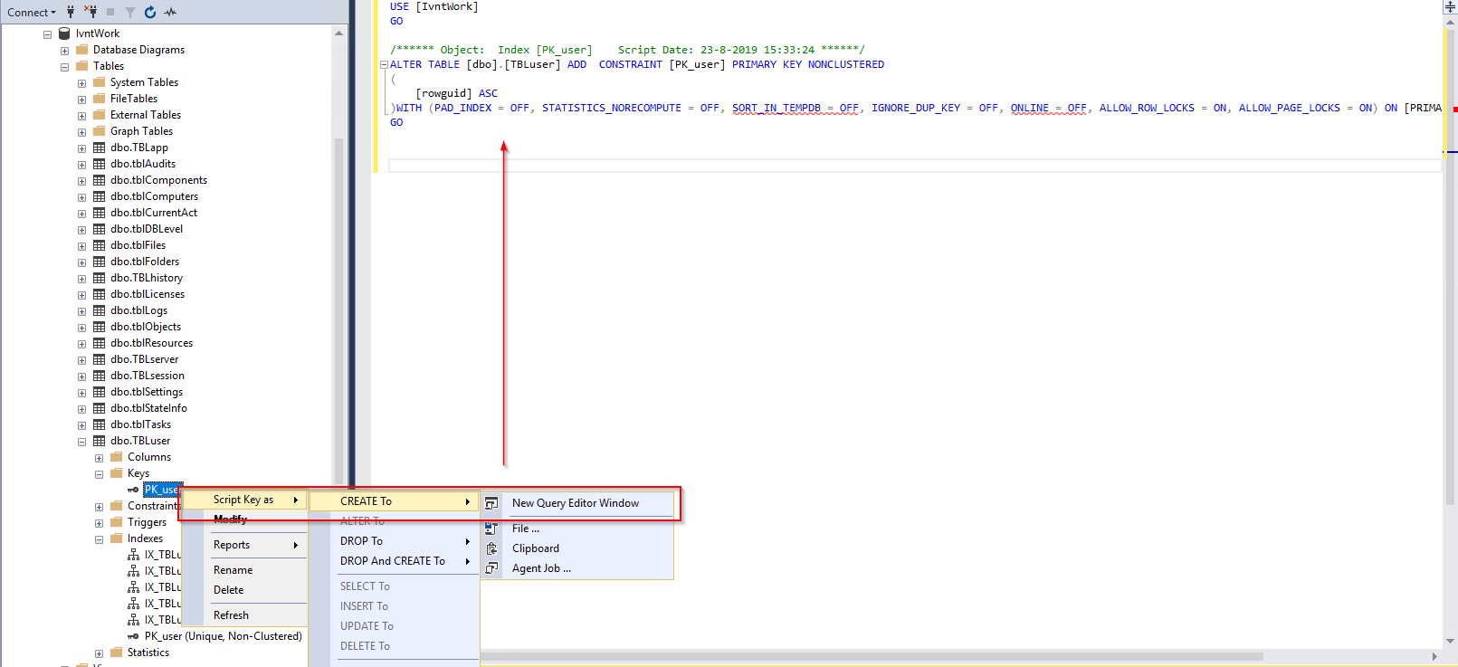Open the Connect dropdown in Object Explorer
Viewport: 1458px width, 667px height.
click(32, 12)
